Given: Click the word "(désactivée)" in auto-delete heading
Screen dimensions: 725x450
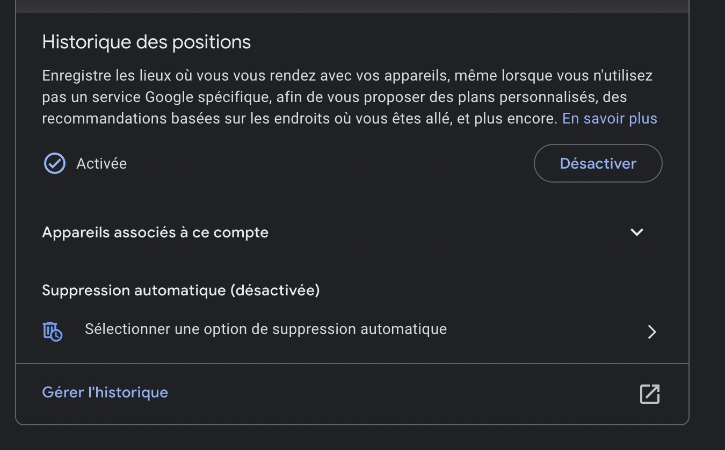Looking at the screenshot, I should click(275, 291).
